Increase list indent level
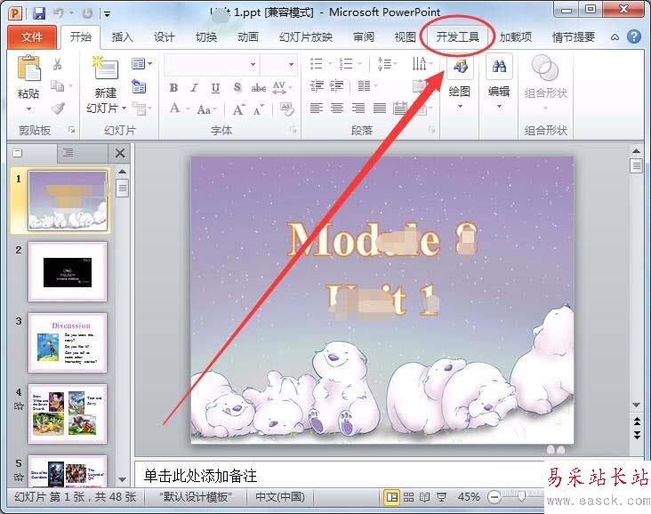 pyautogui.click(x=337, y=86)
